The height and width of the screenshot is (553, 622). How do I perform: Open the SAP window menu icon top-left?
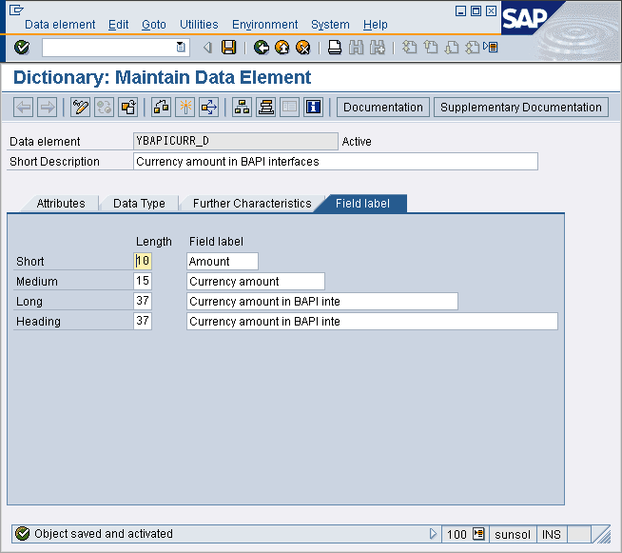point(16,10)
